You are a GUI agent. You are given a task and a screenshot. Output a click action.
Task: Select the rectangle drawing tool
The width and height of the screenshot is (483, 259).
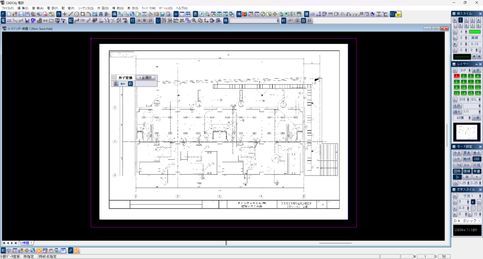coord(83,15)
